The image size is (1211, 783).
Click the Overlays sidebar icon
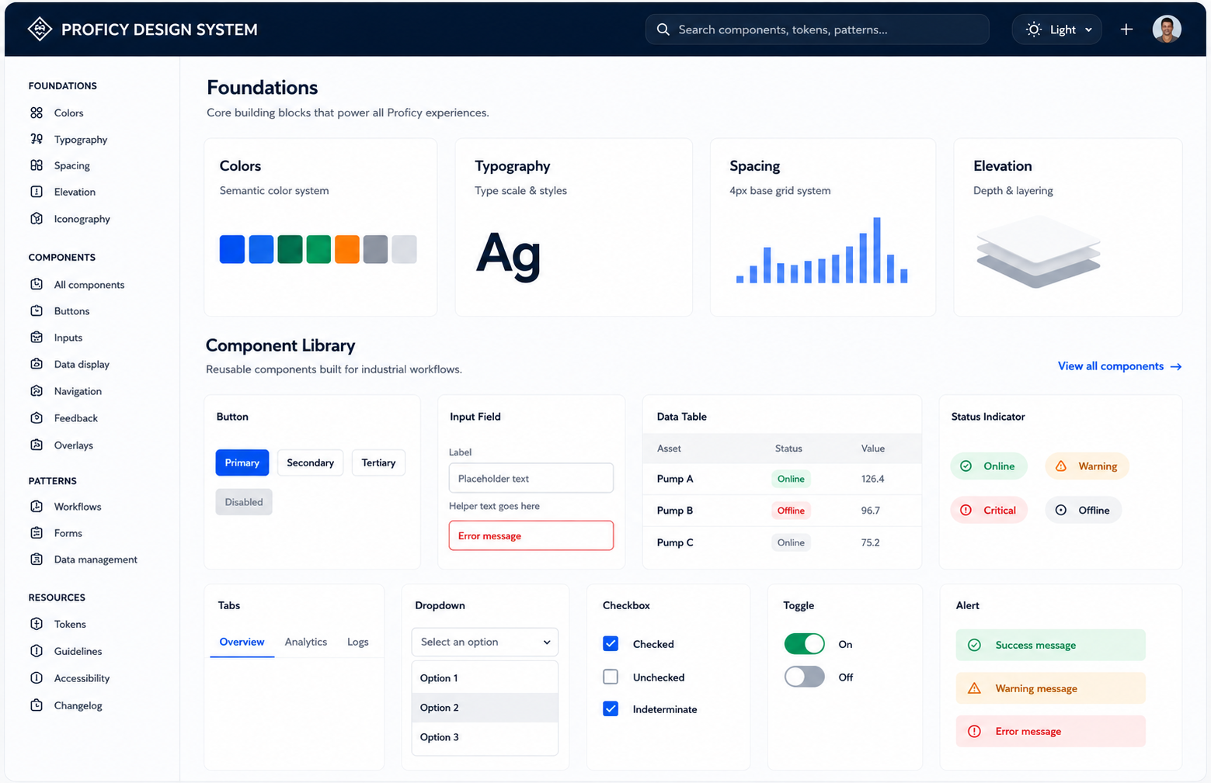coord(37,445)
